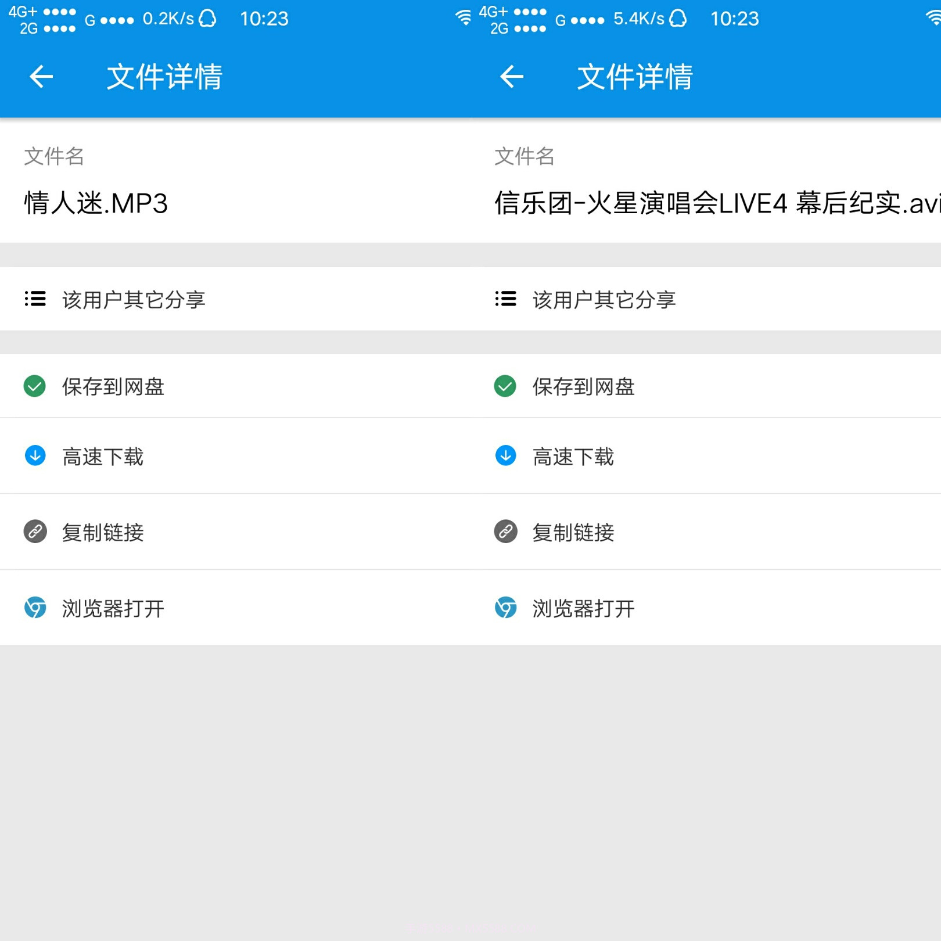The height and width of the screenshot is (941, 941).
Task: Select the blue high-speed download icon
Action: pyautogui.click(x=35, y=456)
